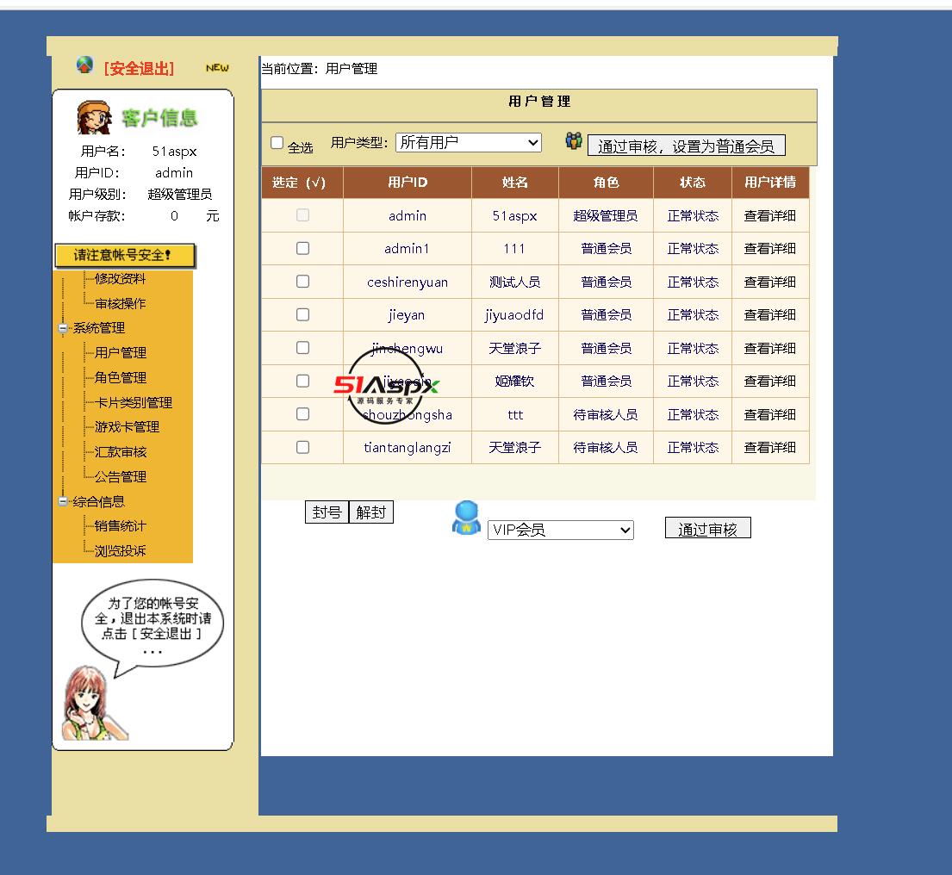Screen dimensions: 952x875
Task: Click user ID cell tiantanglangzi
Action: (x=408, y=448)
